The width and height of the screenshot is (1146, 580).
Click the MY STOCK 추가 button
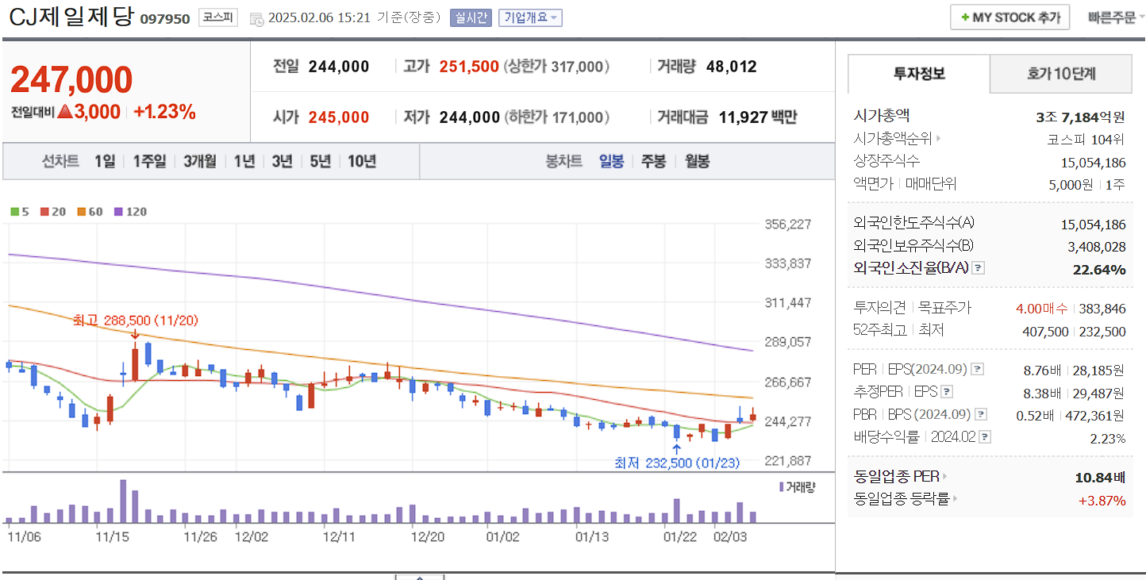[x=1009, y=16]
